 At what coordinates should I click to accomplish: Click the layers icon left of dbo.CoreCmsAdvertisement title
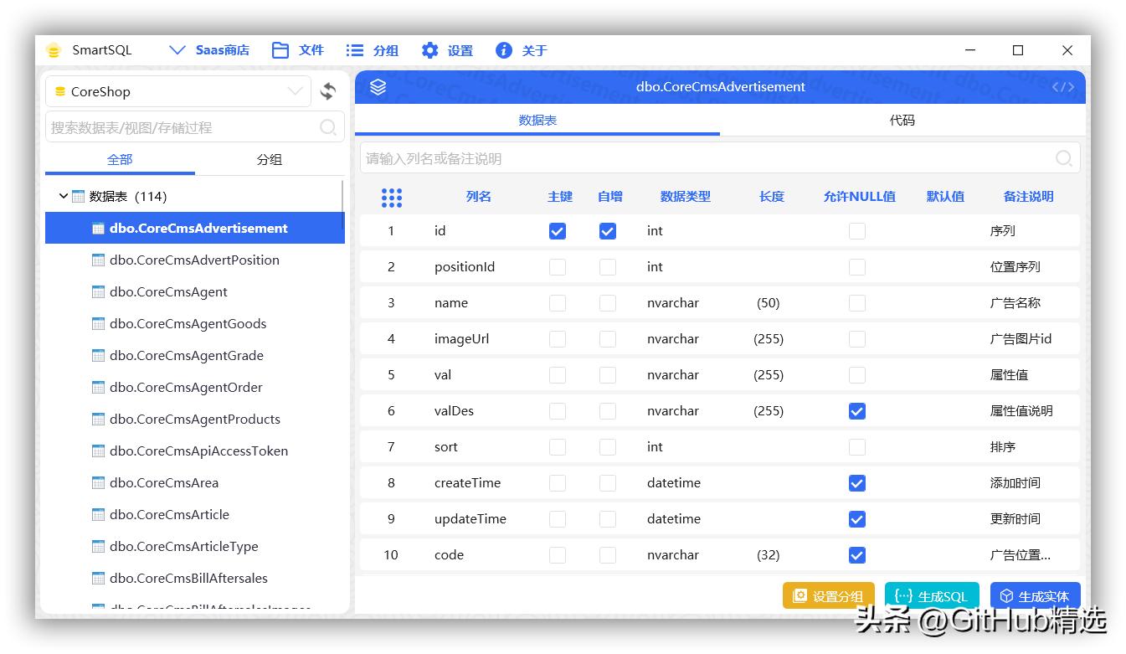point(378,87)
